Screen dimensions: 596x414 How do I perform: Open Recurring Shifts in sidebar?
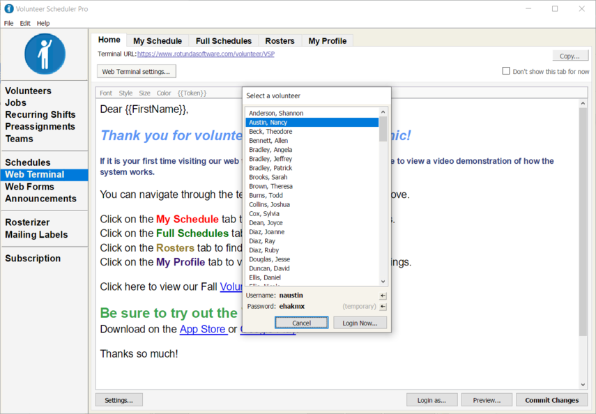[x=40, y=114]
